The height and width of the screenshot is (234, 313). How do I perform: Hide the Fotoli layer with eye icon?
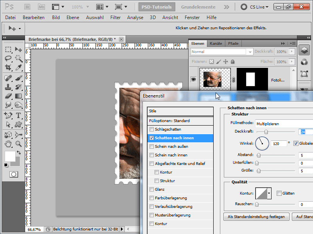[193, 79]
